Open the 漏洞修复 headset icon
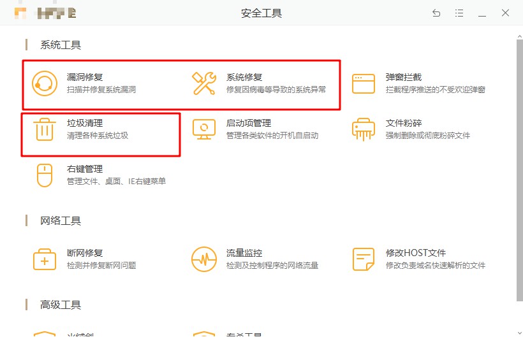Image resolution: width=523 pixels, height=344 pixels. pyautogui.click(x=45, y=84)
